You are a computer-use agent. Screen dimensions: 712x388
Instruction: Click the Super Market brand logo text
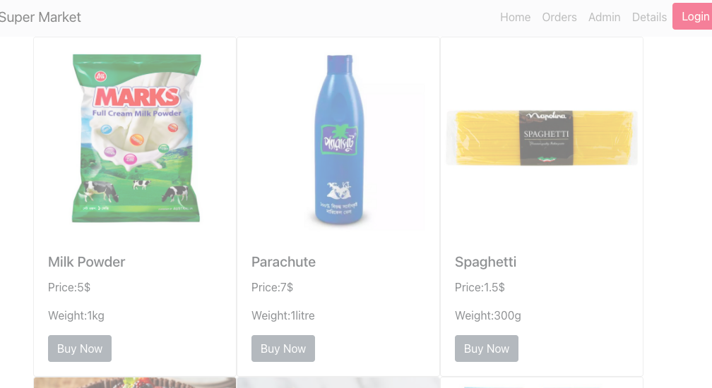40,17
